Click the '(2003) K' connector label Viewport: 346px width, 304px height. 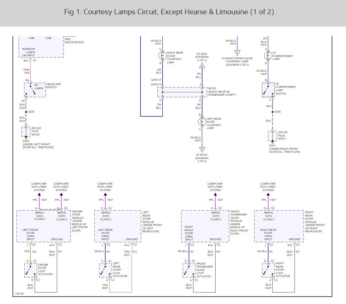156,80
